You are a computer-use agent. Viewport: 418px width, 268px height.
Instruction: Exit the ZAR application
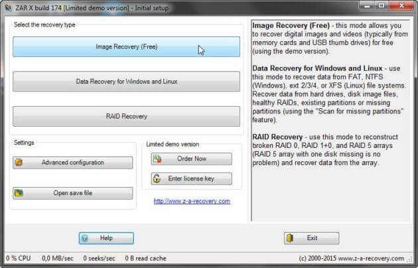[312, 238]
